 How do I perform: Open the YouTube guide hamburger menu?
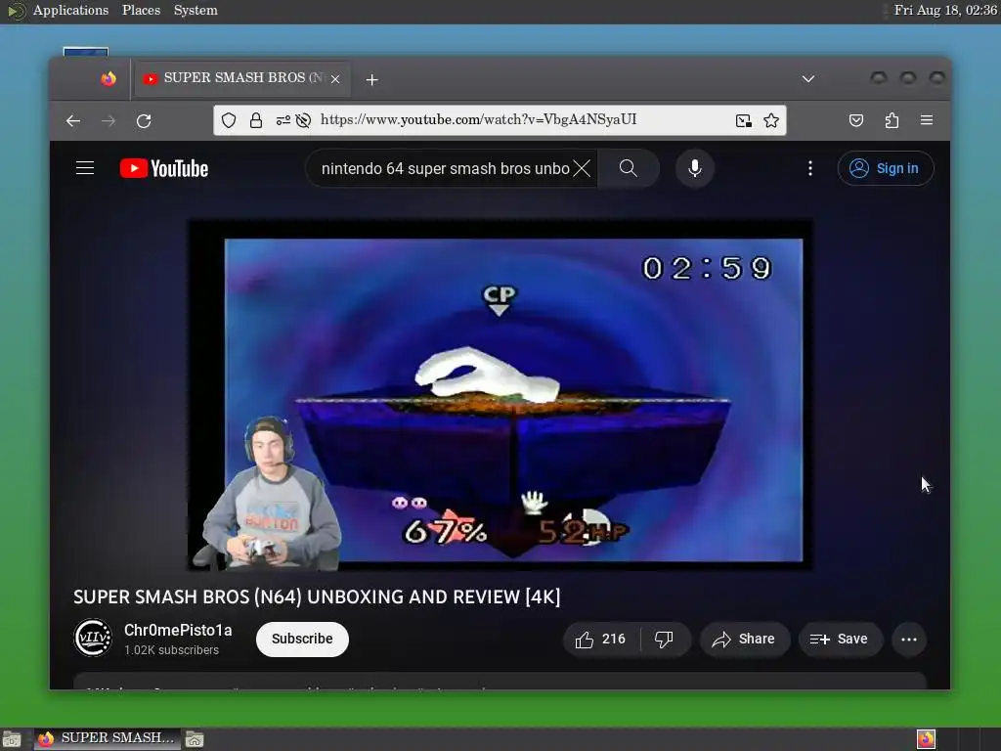click(x=85, y=168)
